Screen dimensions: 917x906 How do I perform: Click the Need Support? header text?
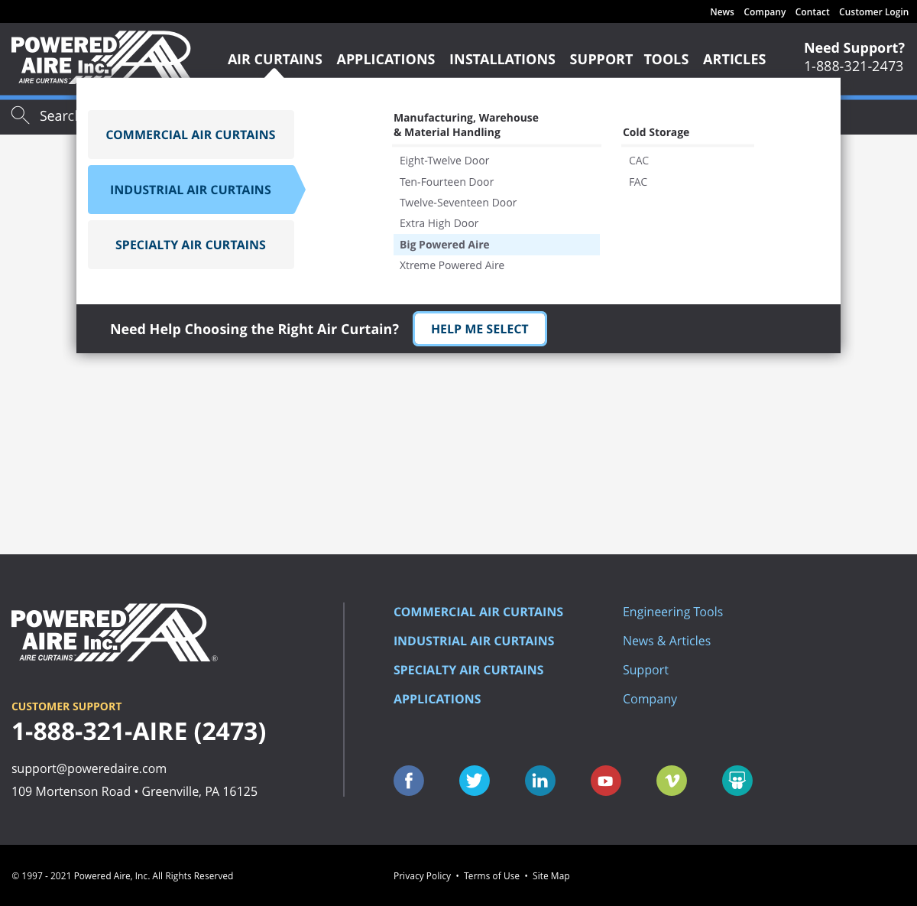pyautogui.click(x=854, y=48)
